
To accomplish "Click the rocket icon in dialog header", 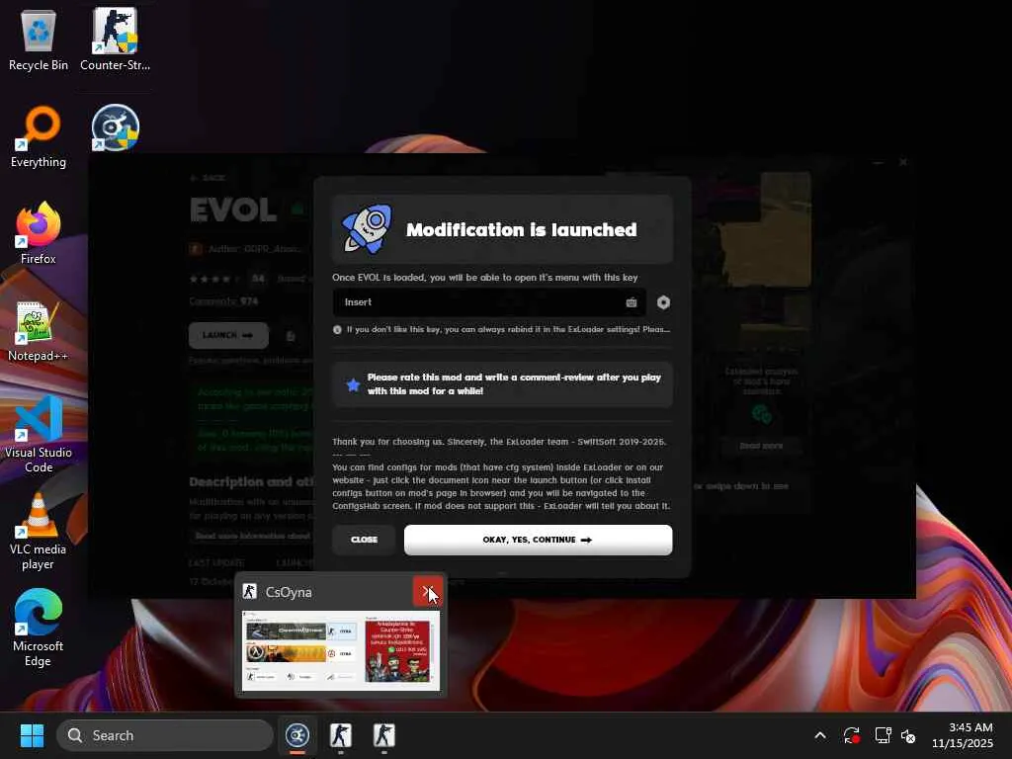I will click(367, 229).
